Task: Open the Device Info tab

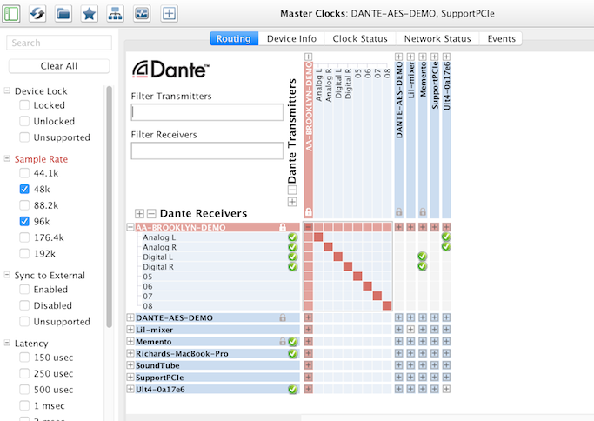Action: click(x=291, y=38)
